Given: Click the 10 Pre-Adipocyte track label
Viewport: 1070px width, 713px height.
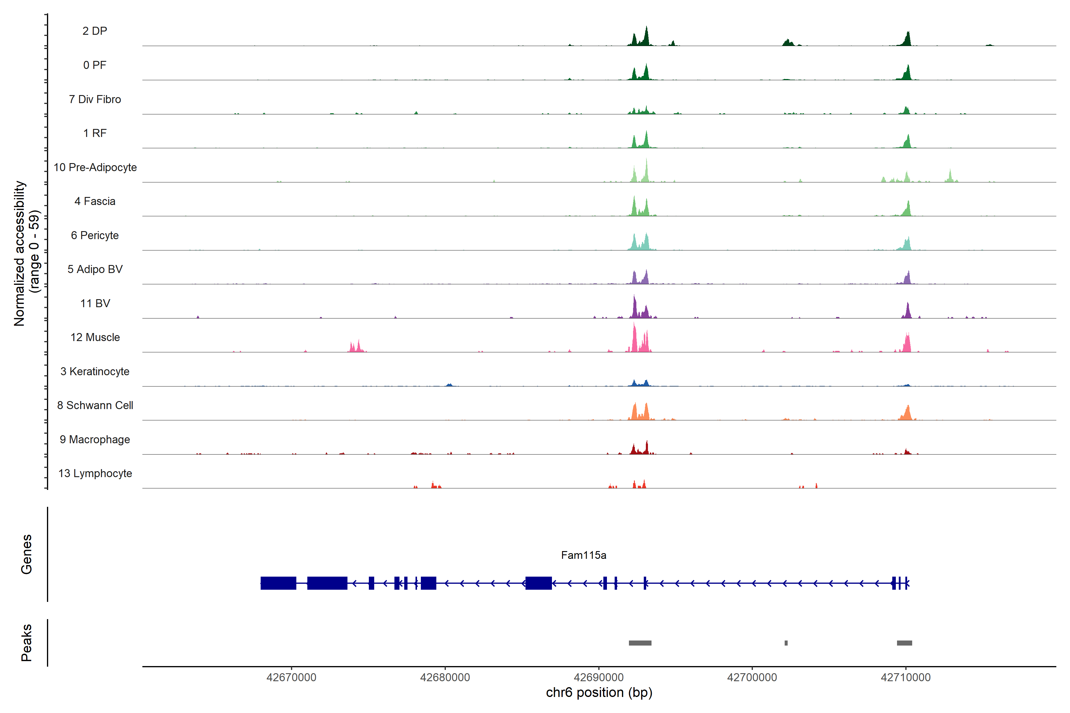Looking at the screenshot, I should 95,167.
